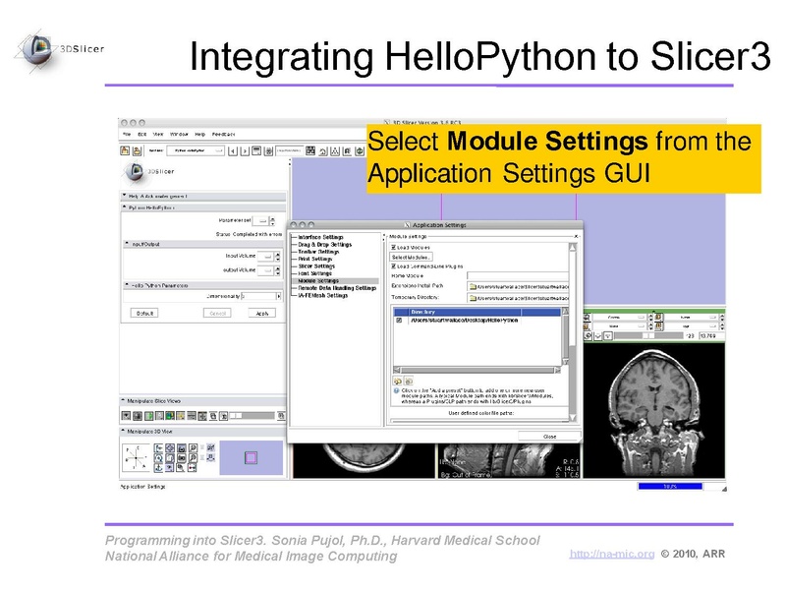786x590 pixels.
Task: Close the Application Settings dialog
Action: click(x=549, y=437)
